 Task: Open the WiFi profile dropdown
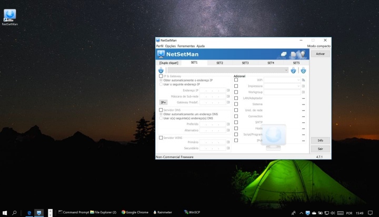click(298, 79)
